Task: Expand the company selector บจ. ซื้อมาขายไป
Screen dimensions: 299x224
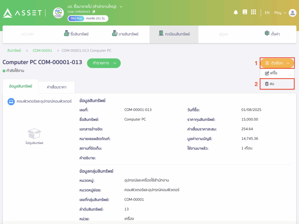Action: pyautogui.click(x=121, y=6)
